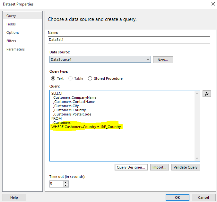Screen dimensions: 217x202
Task: Increase the time out value
Action: pos(66,183)
